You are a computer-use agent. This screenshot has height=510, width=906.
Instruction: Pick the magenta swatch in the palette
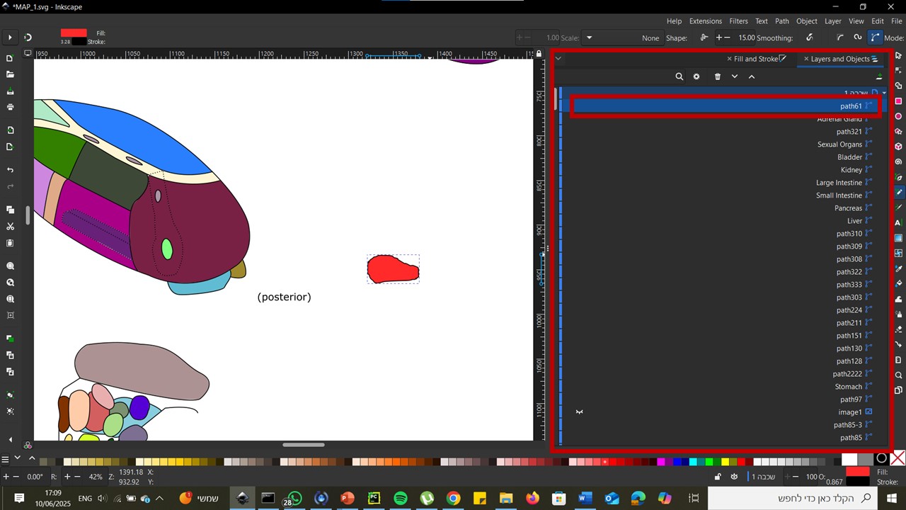tap(661, 462)
